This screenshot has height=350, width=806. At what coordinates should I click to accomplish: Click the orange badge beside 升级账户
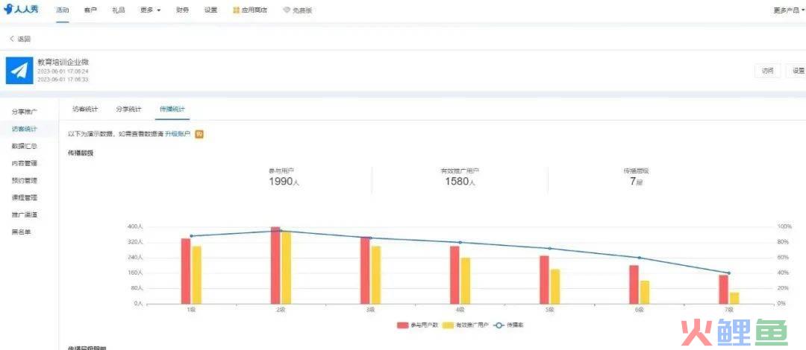(x=200, y=135)
